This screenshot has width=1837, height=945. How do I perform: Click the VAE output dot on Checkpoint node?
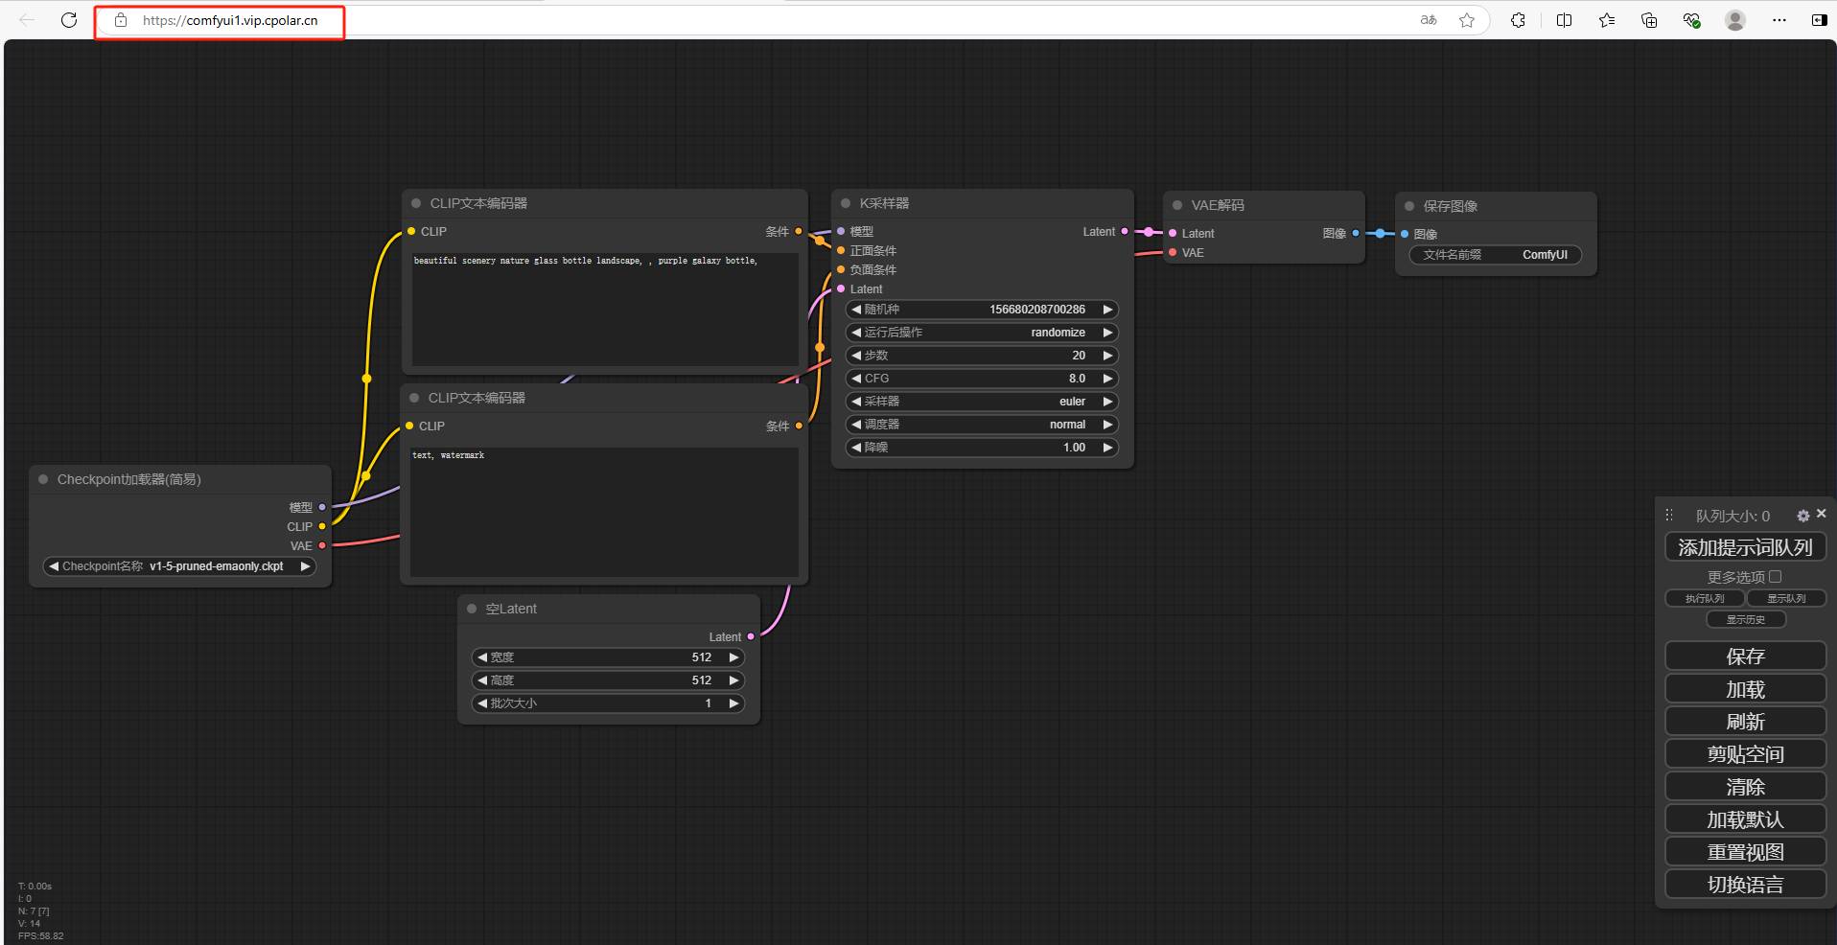322,545
